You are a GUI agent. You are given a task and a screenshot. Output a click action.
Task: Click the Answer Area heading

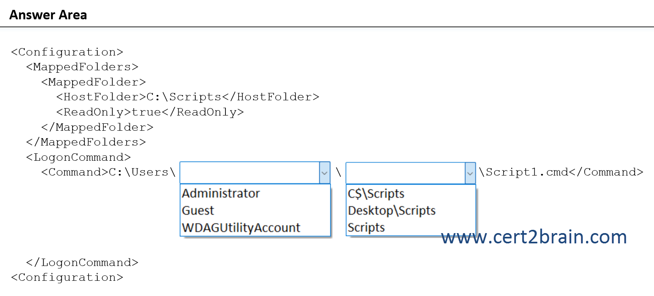click(48, 15)
